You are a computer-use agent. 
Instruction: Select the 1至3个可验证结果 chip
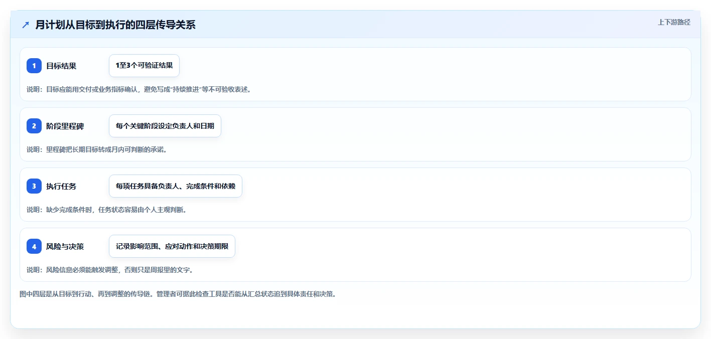click(x=144, y=66)
